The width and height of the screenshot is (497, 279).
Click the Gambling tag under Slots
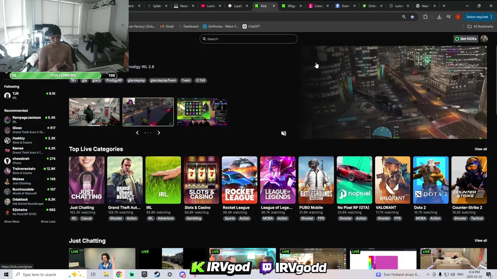coord(194,218)
